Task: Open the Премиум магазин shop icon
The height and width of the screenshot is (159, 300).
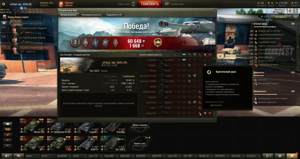Action: 61,4
